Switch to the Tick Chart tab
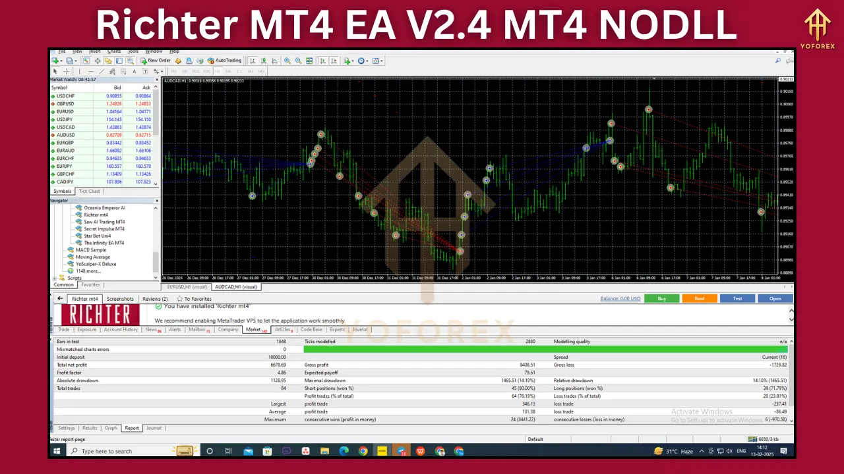Screen dimensions: 844x474 (x=89, y=191)
